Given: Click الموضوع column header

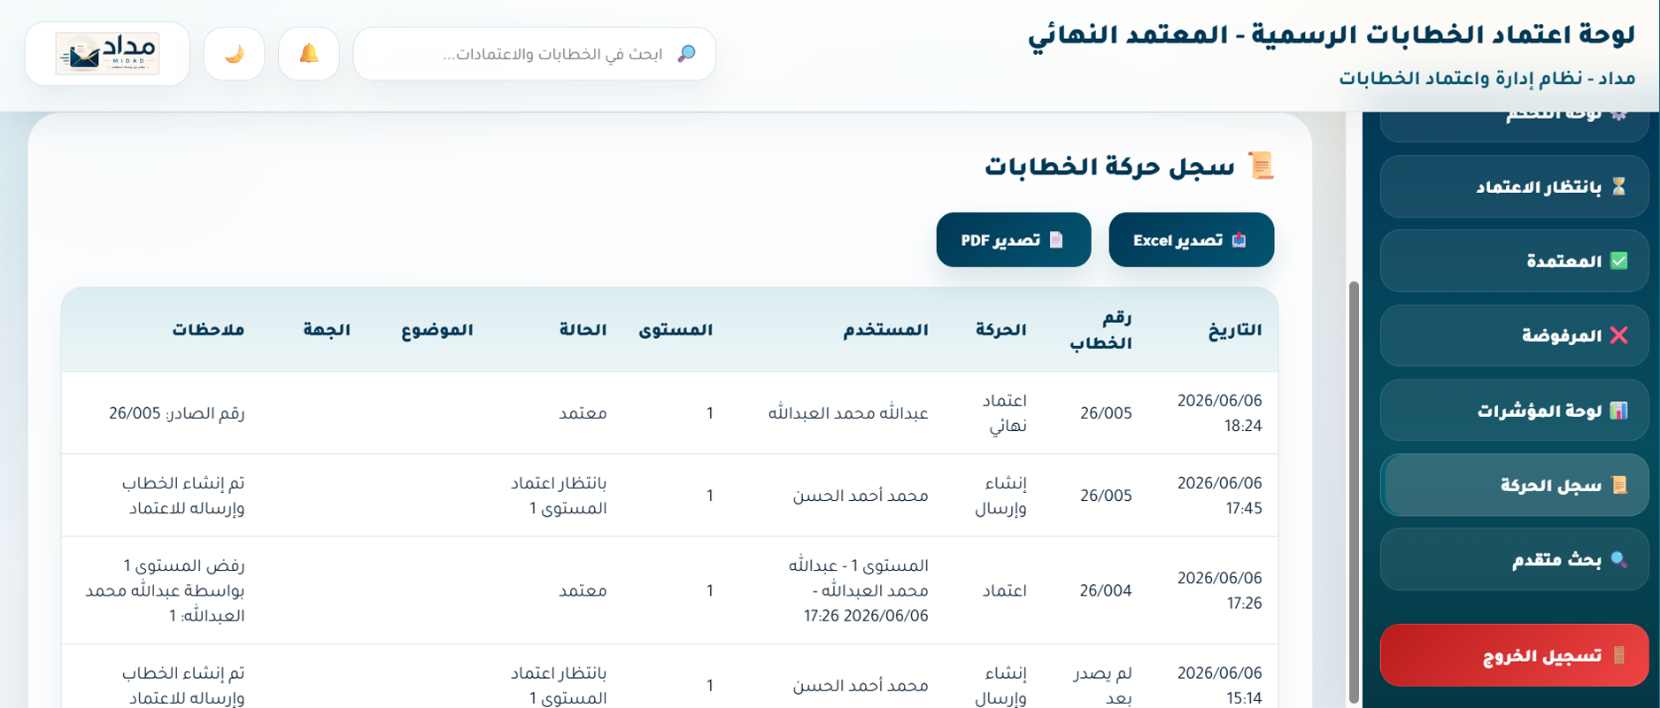Looking at the screenshot, I should pos(436,330).
